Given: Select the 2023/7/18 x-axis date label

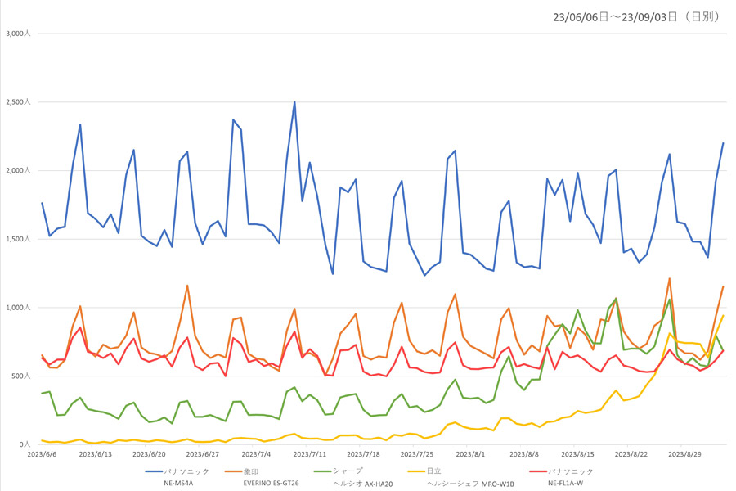Looking at the screenshot, I should click(363, 454).
